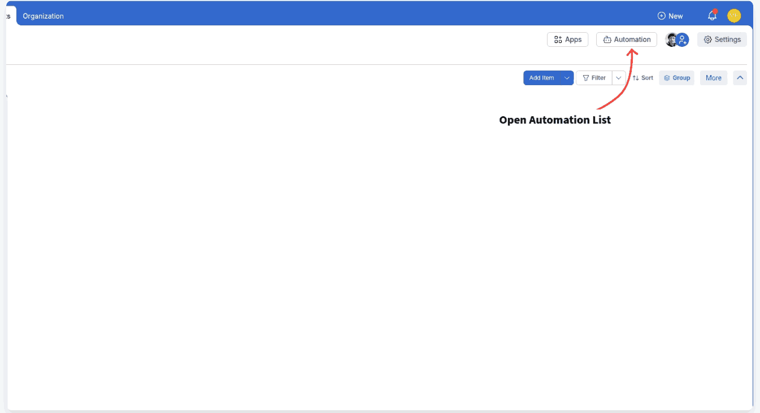The image size is (760, 413).
Task: Click the funnel icon in Filter button
Action: pyautogui.click(x=585, y=78)
